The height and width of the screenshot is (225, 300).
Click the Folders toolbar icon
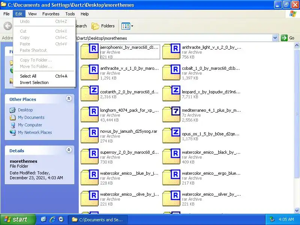pyautogui.click(x=95, y=26)
